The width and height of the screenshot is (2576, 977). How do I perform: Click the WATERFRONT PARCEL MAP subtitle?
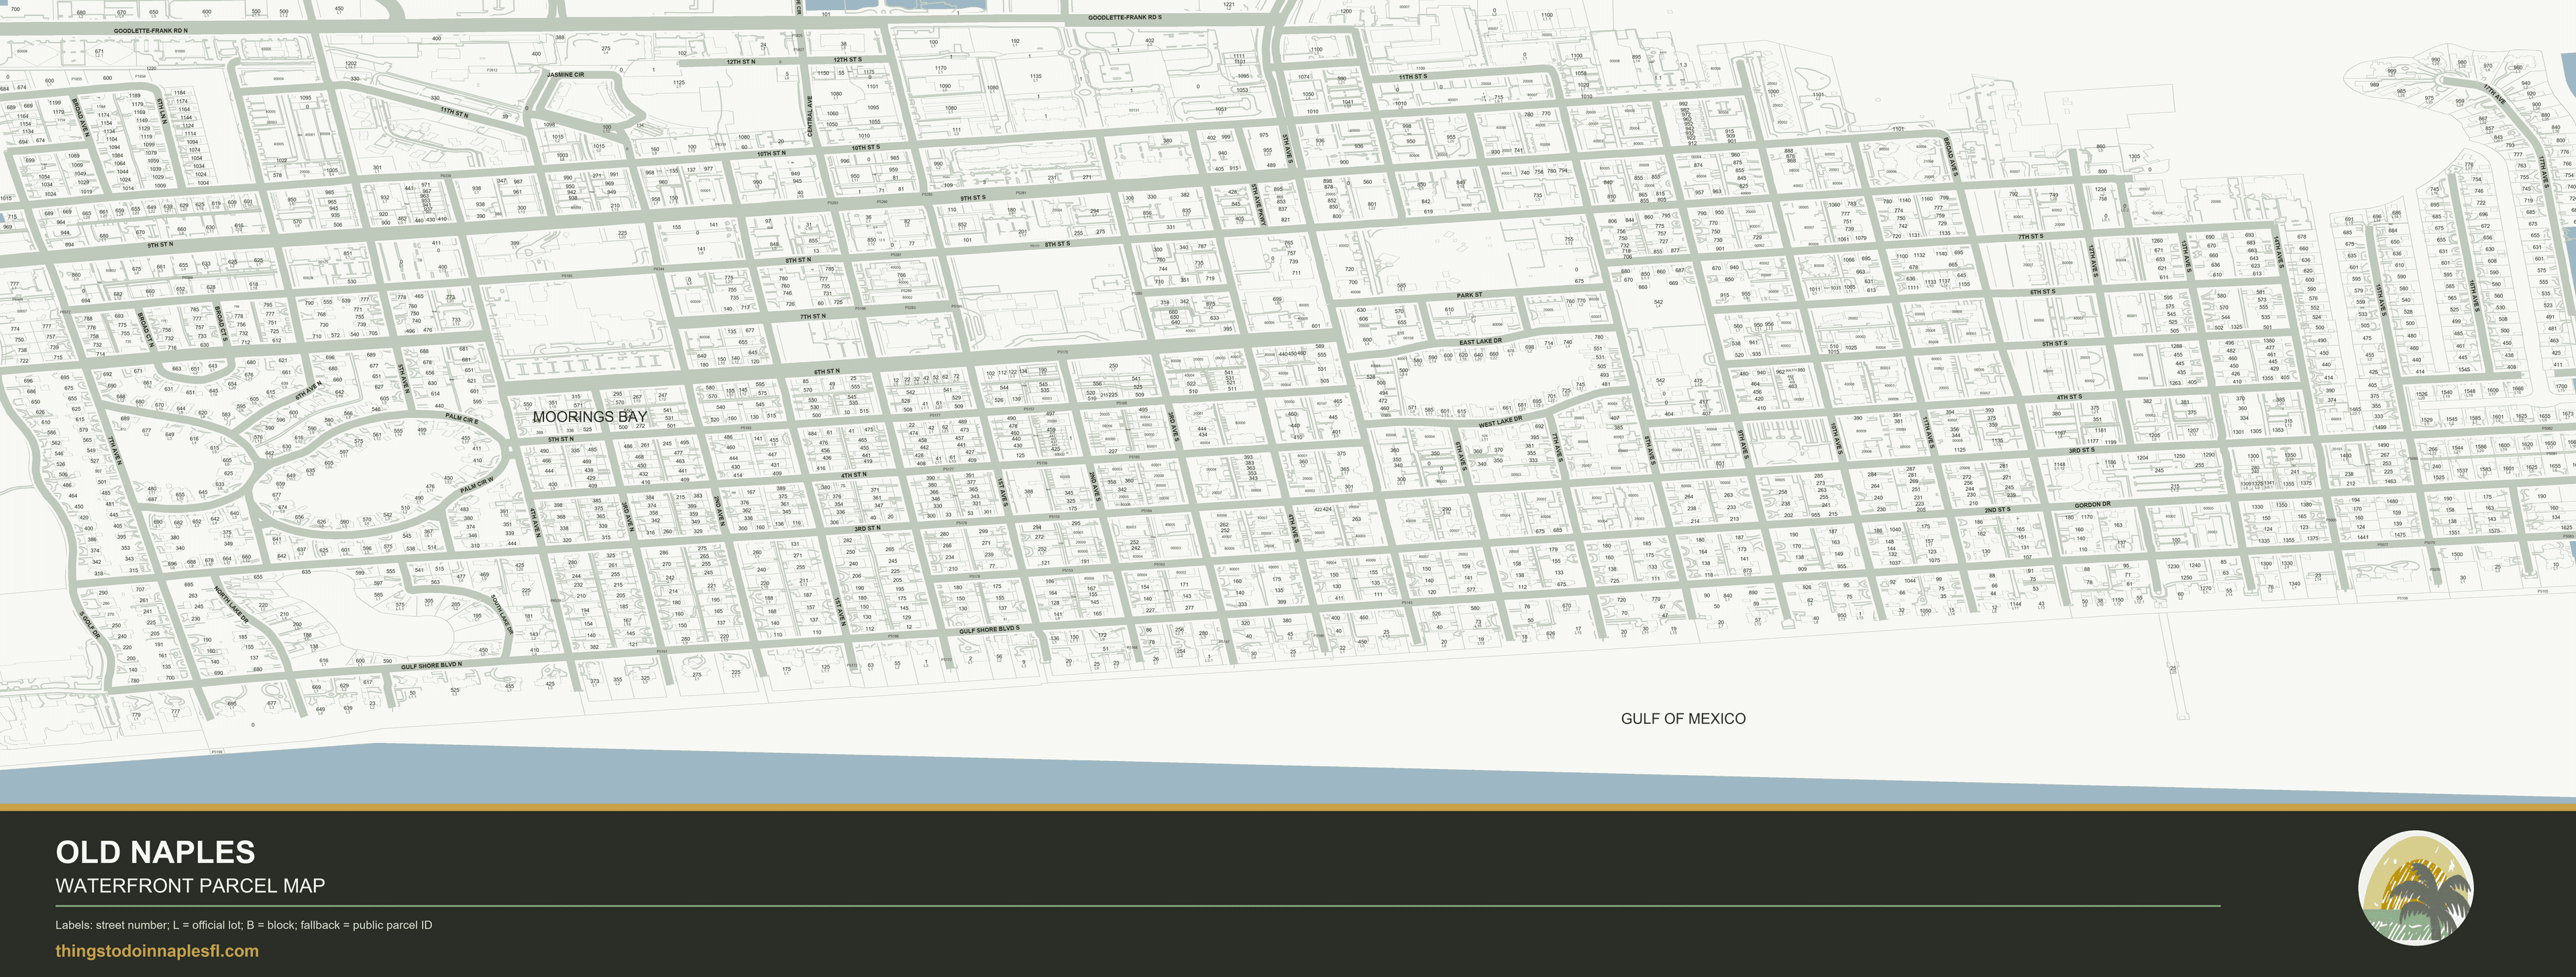click(190, 886)
